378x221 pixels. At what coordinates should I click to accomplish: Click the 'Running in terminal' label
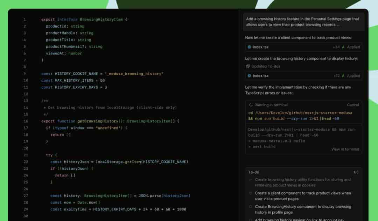[271, 105]
